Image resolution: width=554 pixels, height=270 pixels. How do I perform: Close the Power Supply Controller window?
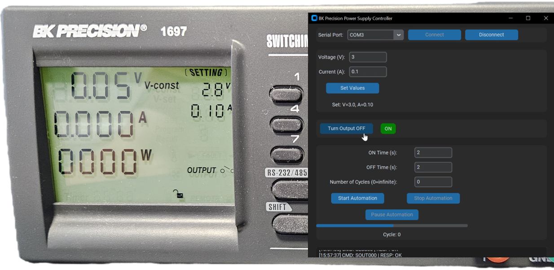click(x=546, y=18)
